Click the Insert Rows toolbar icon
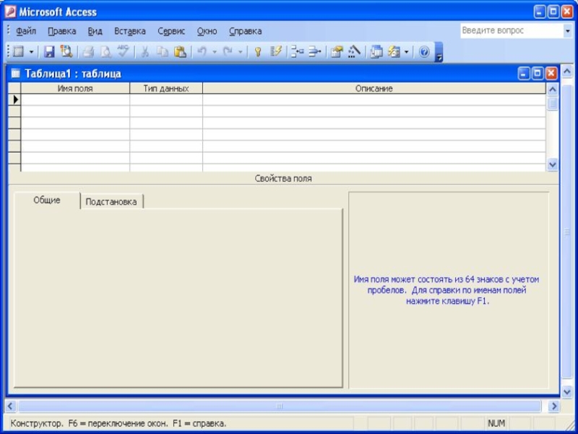The width and height of the screenshot is (578, 434). click(296, 52)
